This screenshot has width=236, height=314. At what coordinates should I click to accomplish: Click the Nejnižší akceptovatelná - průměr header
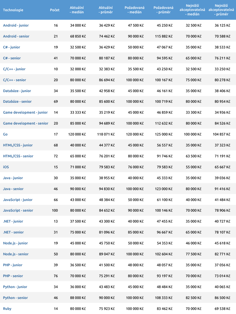coord(221,10)
